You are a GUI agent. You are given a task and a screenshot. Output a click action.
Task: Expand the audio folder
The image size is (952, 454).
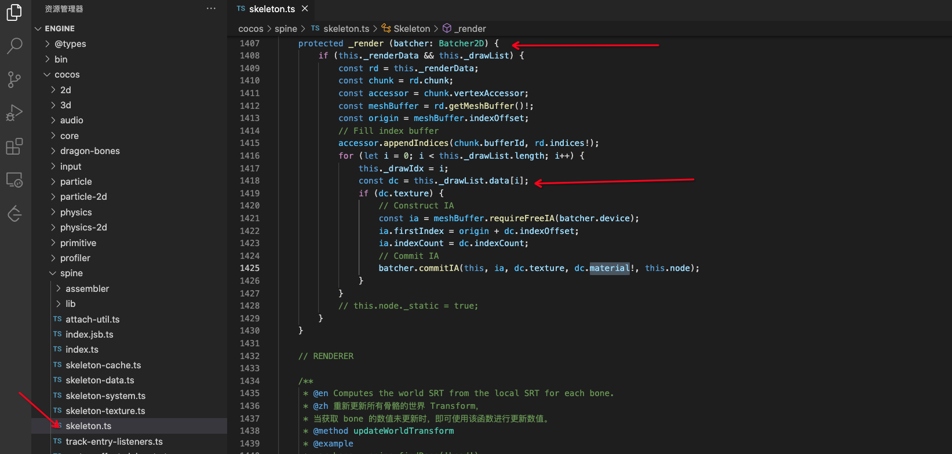click(x=53, y=120)
